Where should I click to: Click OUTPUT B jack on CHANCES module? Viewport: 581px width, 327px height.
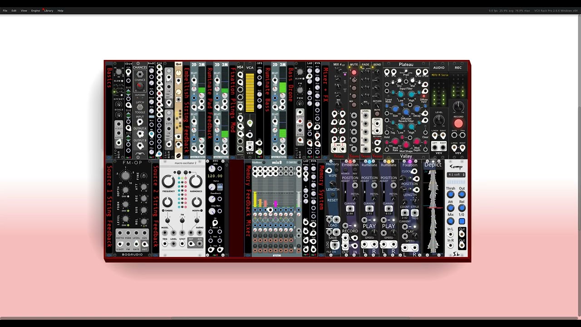(140, 145)
